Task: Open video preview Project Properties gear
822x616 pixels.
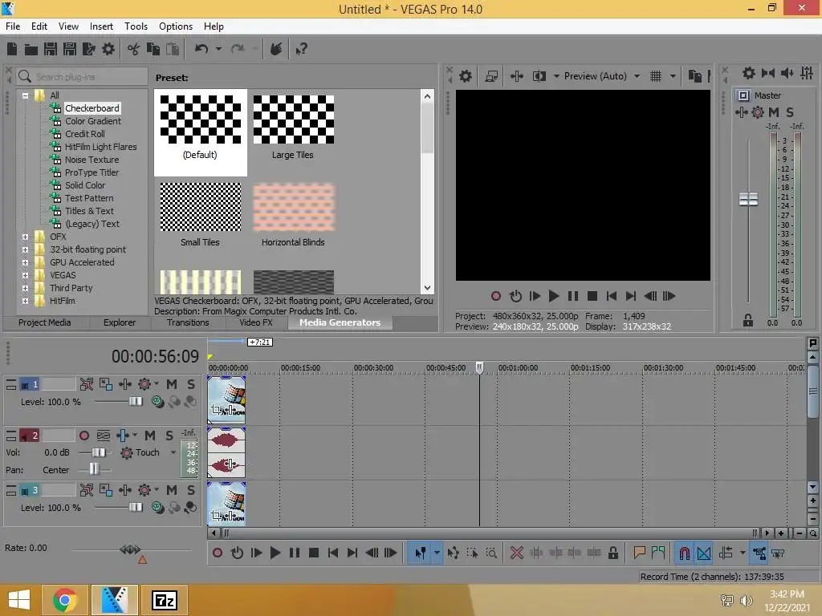Action: click(x=466, y=76)
